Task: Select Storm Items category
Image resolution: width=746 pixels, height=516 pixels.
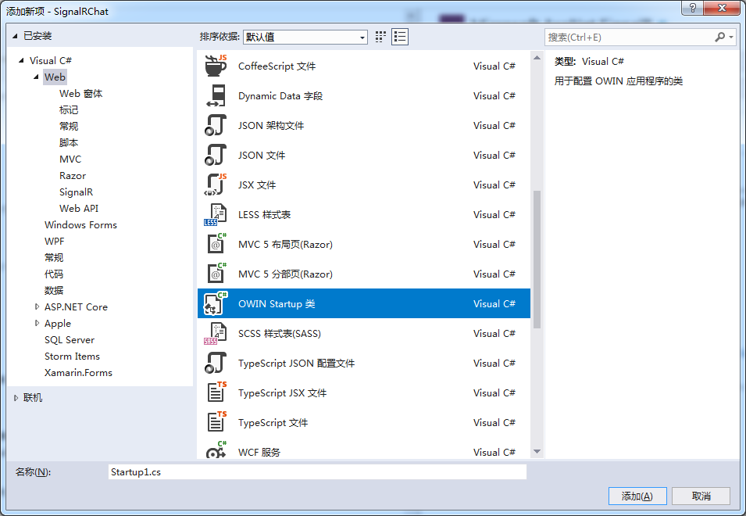Action: (72, 356)
